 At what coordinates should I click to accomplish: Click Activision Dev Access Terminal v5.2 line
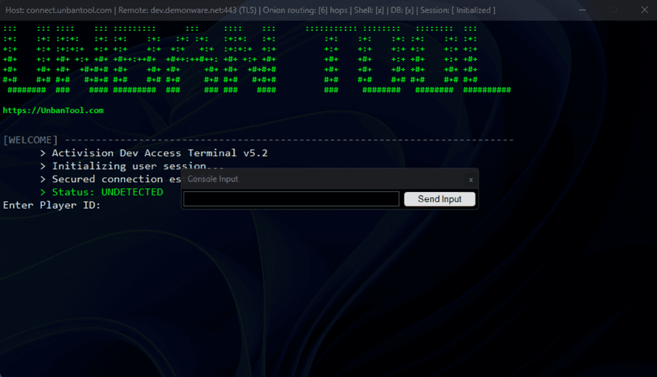(154, 153)
